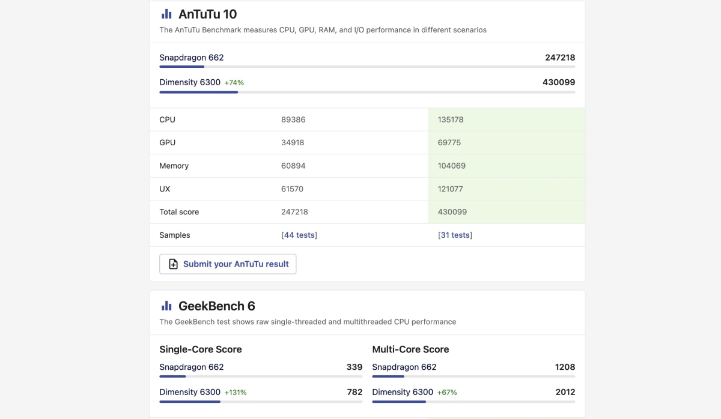Click Snapdragon 662 Multi-Core score bar
The width and height of the screenshot is (721, 419).
tap(473, 376)
